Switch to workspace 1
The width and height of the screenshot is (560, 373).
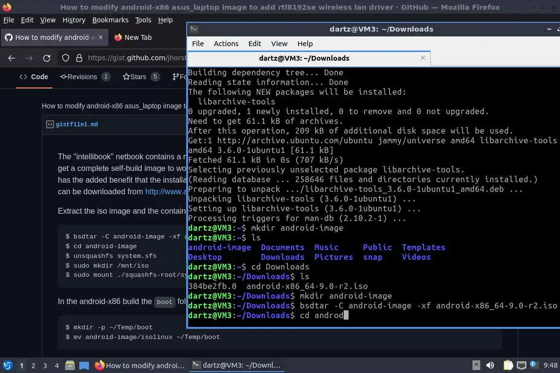21,366
